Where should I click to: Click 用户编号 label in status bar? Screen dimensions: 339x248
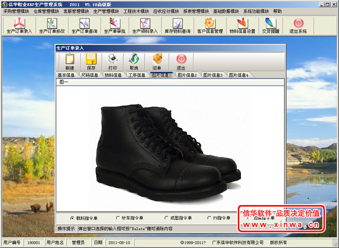(x=12, y=243)
